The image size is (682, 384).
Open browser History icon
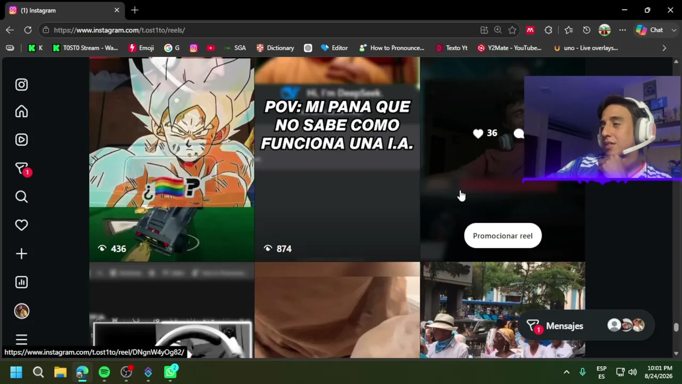(x=587, y=30)
